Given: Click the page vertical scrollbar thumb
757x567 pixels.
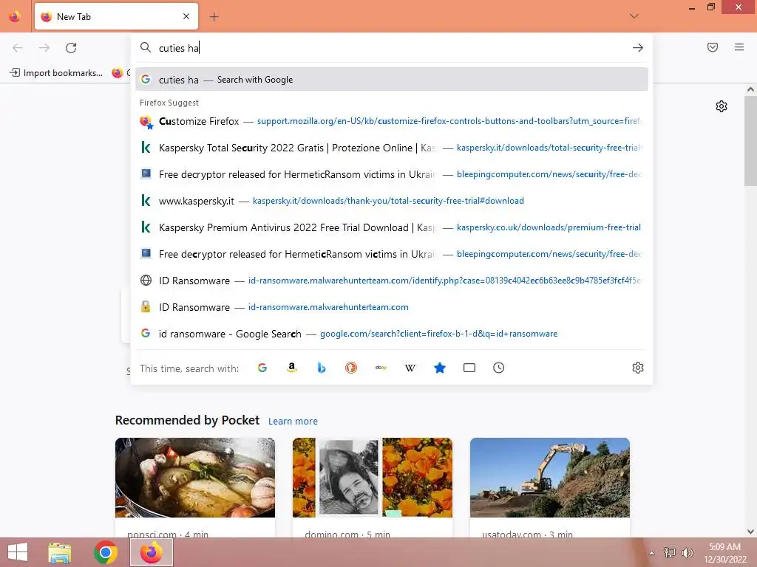Looking at the screenshot, I should coord(750,141).
